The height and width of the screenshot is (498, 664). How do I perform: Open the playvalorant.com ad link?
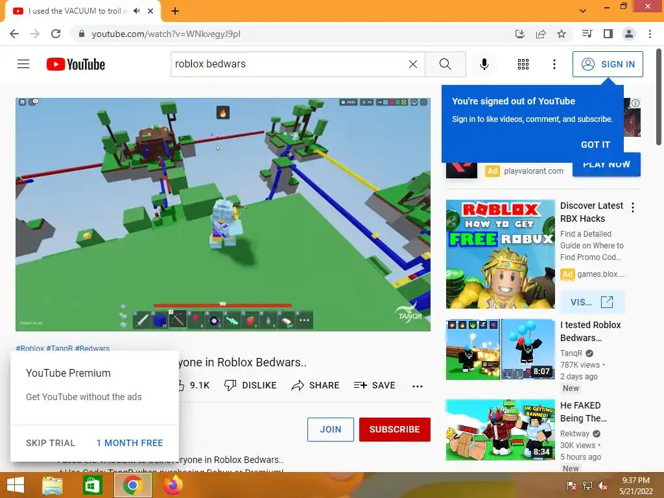coord(534,171)
